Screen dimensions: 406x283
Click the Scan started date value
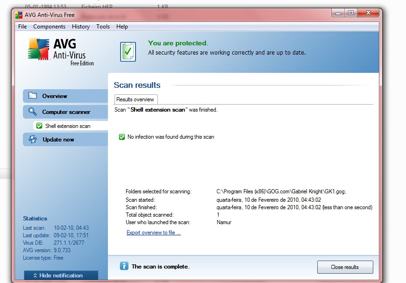click(269, 200)
